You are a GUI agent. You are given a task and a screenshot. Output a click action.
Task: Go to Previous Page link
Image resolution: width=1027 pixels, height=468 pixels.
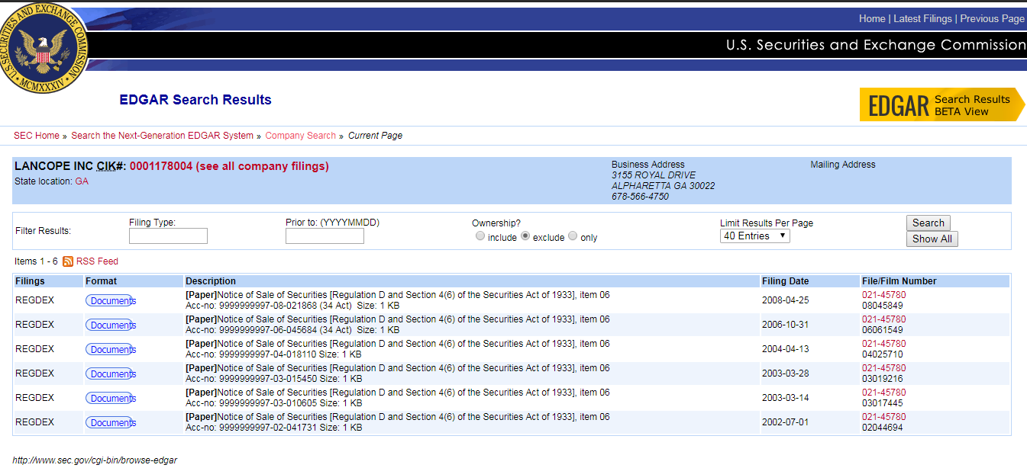[992, 18]
